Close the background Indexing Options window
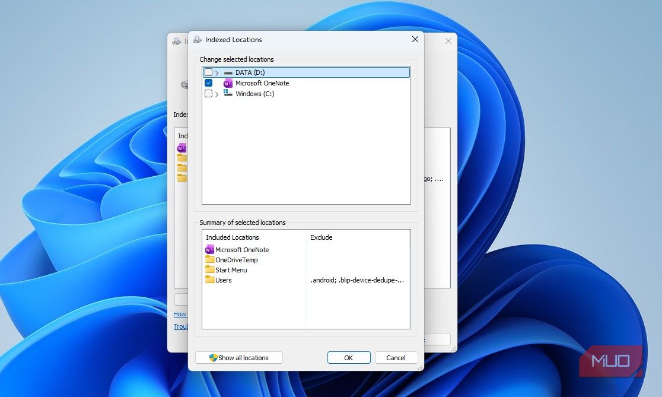 [448, 41]
